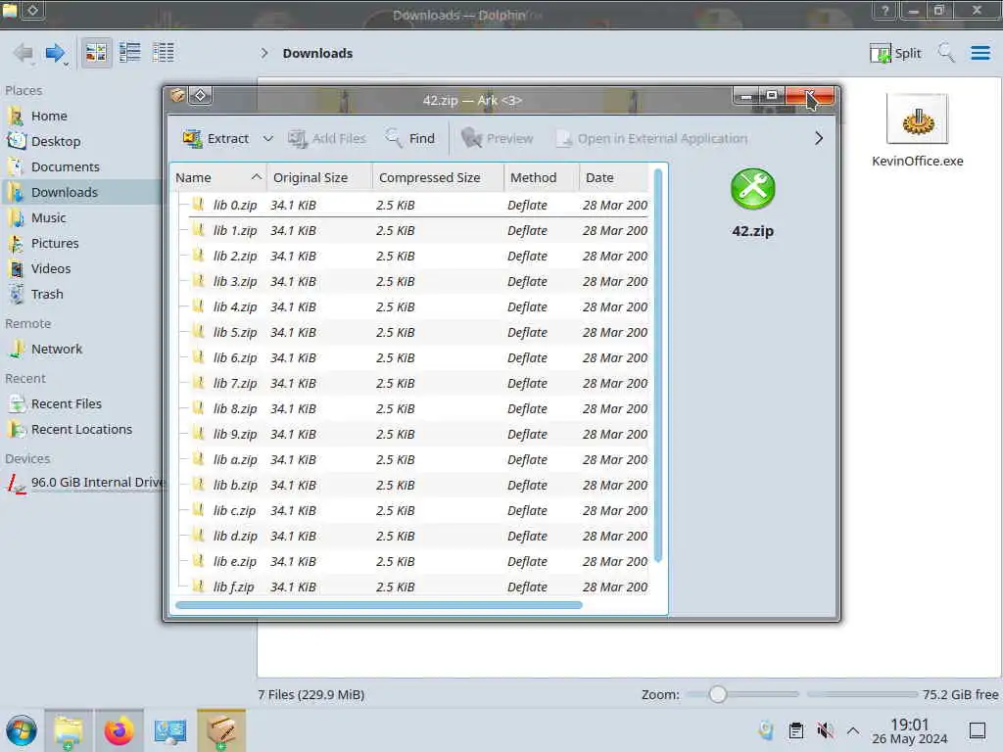This screenshot has width=1003, height=752.
Task: Open Dolphin search magnifier
Action: point(946,53)
